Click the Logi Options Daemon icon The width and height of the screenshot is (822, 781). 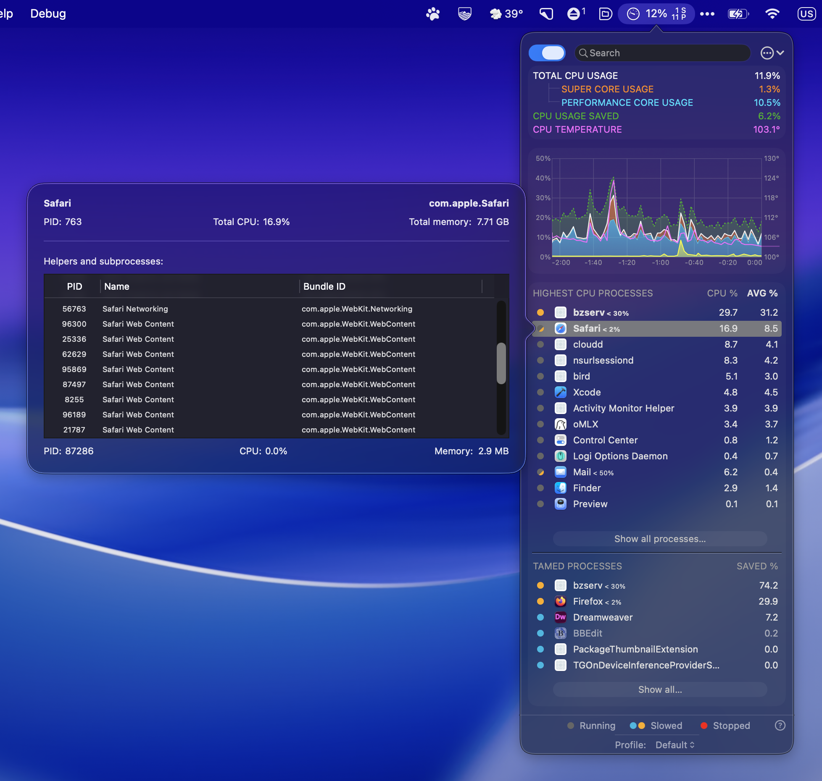coord(561,456)
